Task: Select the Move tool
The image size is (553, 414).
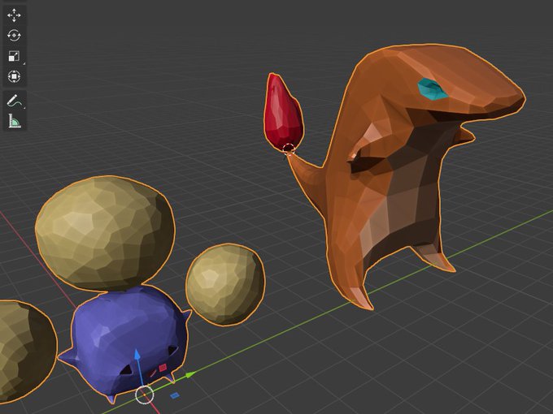Action: pyautogui.click(x=14, y=15)
